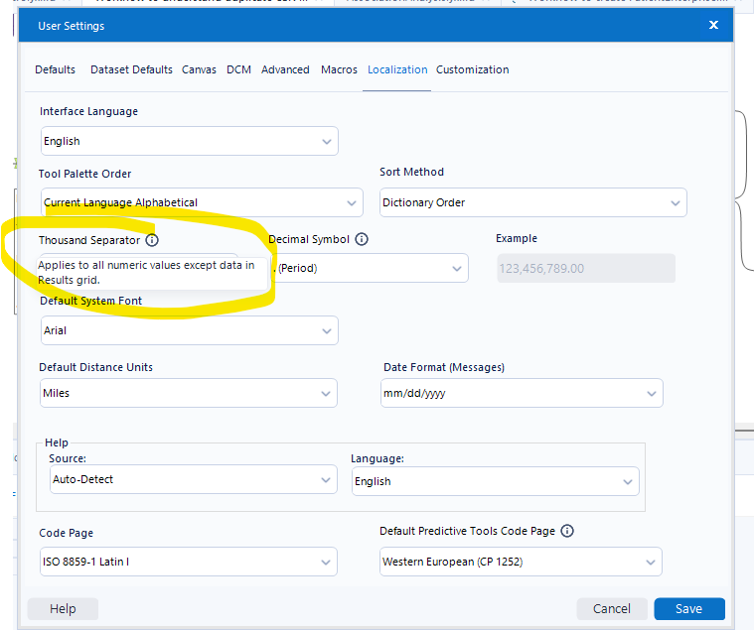Click the Example 123,456,789.00 field
This screenshot has width=754, height=630.
(x=586, y=268)
